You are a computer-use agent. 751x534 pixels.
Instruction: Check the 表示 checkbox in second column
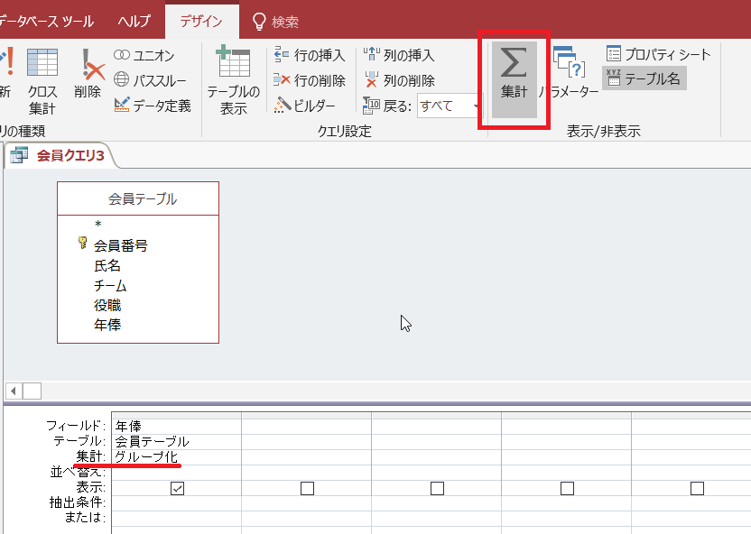307,489
